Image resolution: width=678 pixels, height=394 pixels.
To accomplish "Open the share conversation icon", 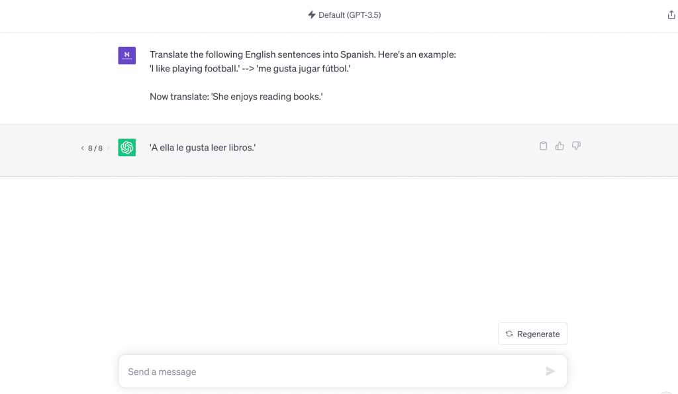I will (671, 13).
